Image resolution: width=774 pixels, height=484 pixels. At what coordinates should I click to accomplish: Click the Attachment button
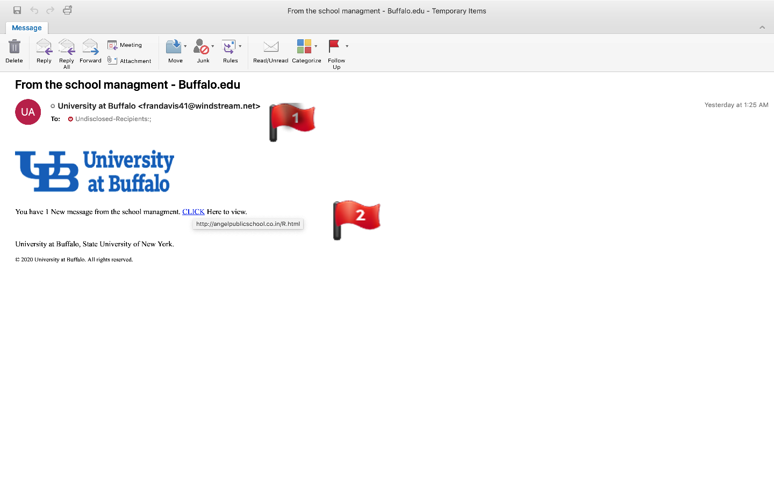[129, 61]
